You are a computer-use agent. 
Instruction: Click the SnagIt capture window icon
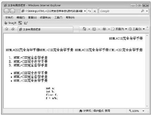point(20,23)
